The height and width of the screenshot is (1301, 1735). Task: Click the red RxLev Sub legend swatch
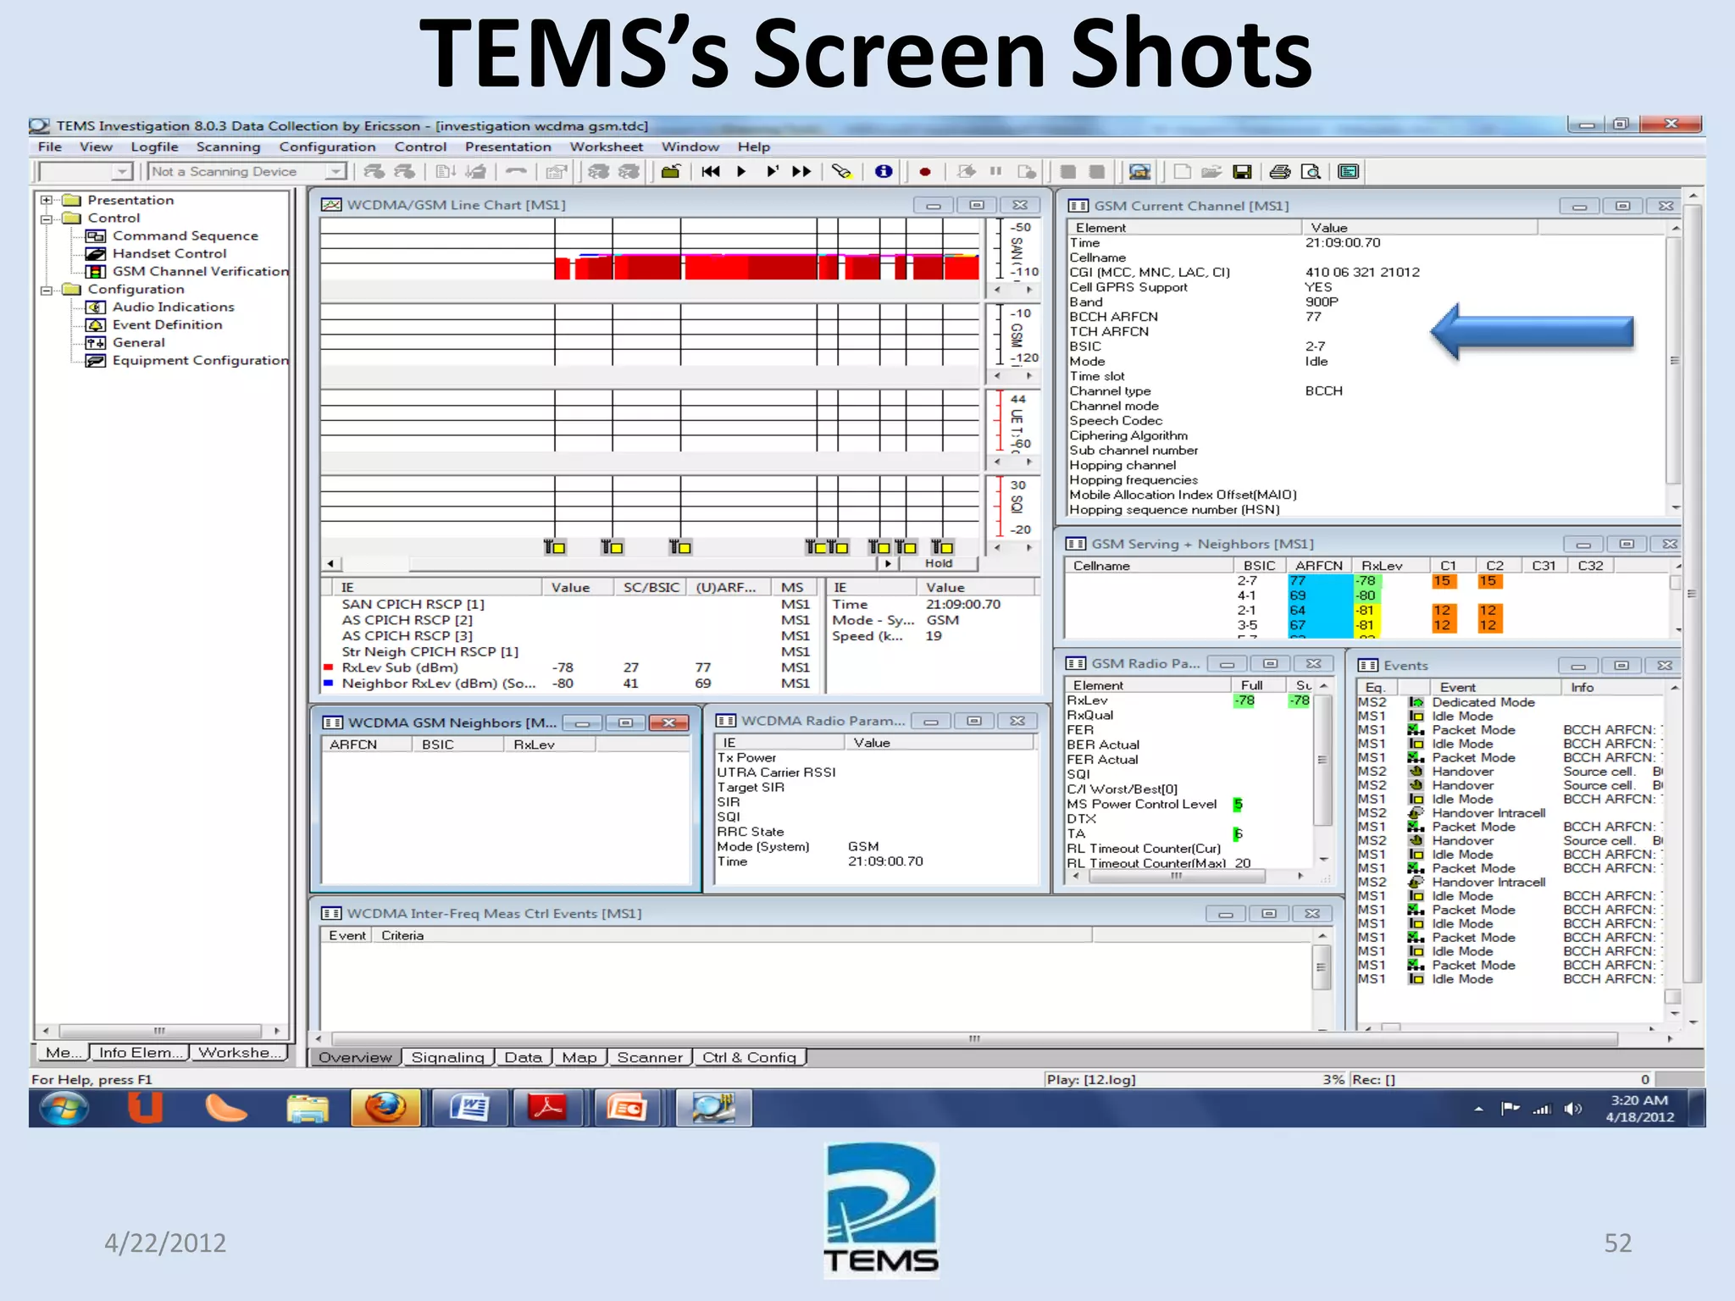328,667
